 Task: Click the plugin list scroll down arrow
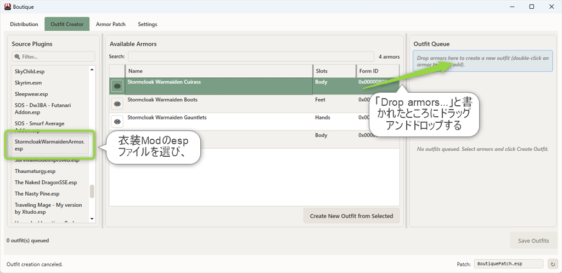(92, 220)
